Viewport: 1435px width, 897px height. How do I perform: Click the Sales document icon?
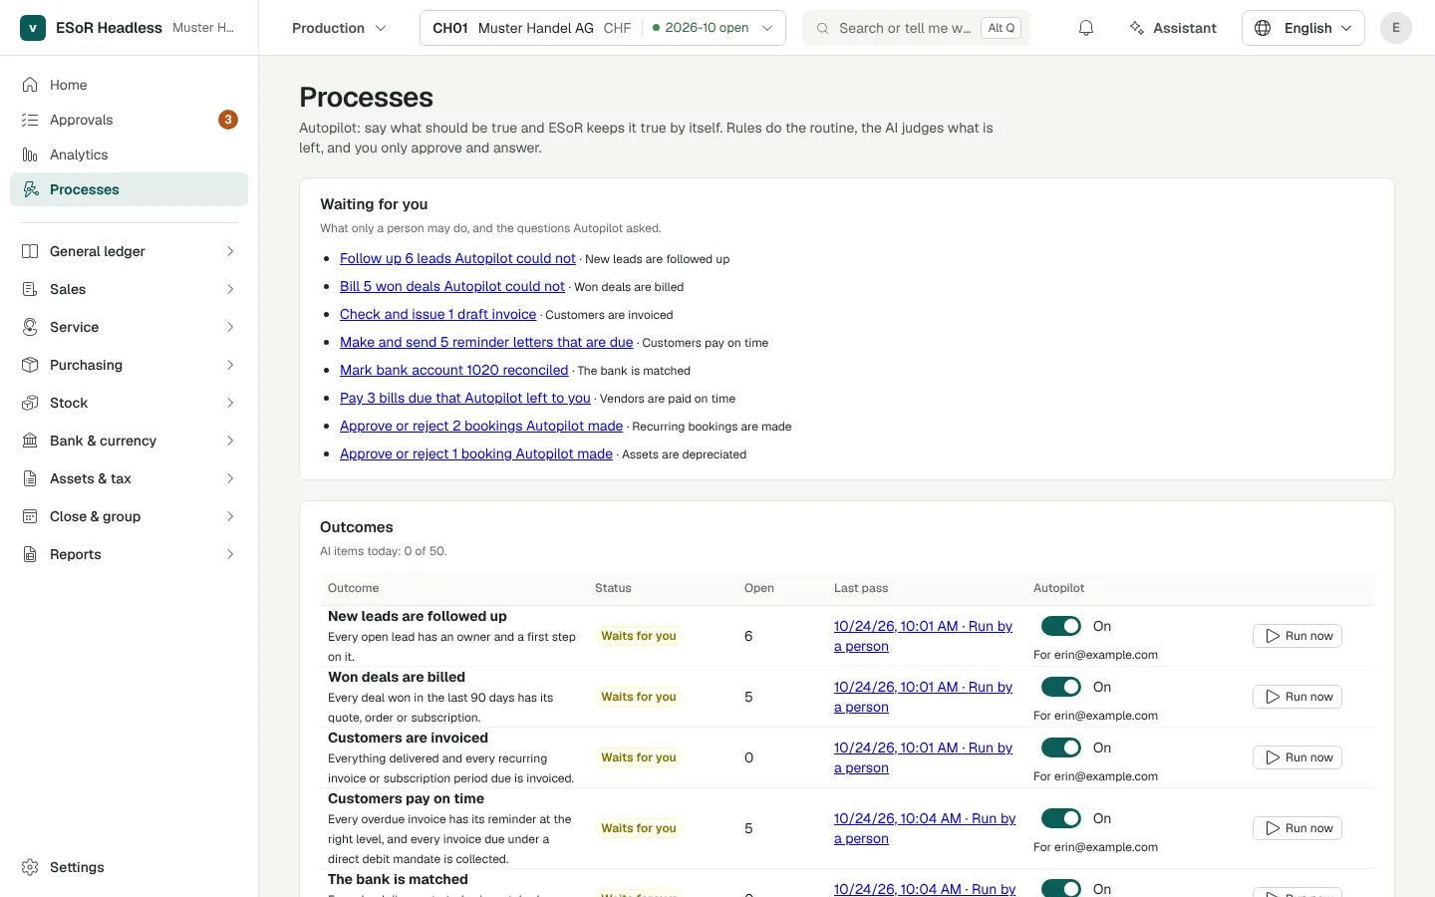pos(30,289)
